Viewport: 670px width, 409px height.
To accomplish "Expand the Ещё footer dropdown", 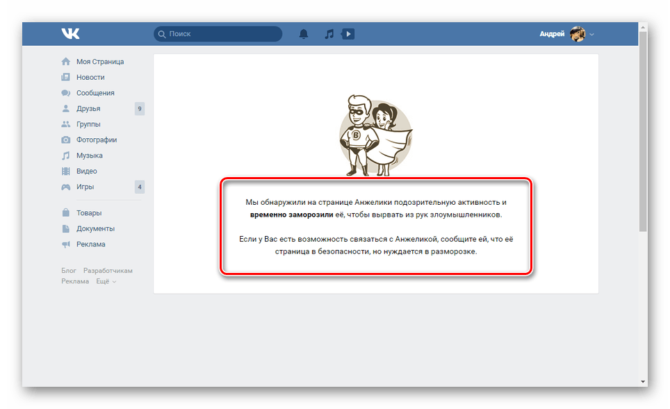I will (106, 281).
